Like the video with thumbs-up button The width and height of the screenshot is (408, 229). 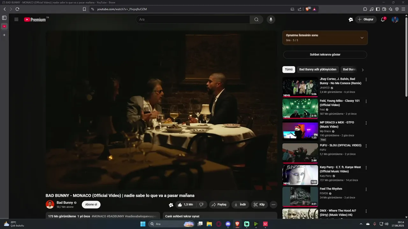[185, 205]
